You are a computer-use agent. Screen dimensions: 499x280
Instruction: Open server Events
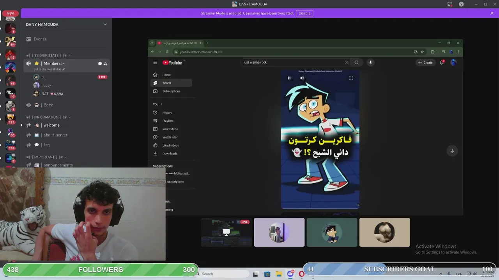click(x=66, y=39)
